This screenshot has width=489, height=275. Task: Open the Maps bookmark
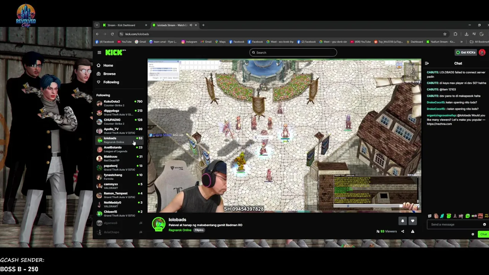(220, 42)
